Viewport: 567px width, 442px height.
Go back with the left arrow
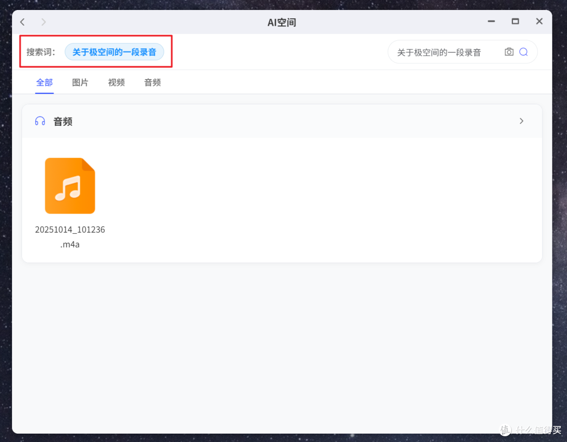pyautogui.click(x=23, y=22)
